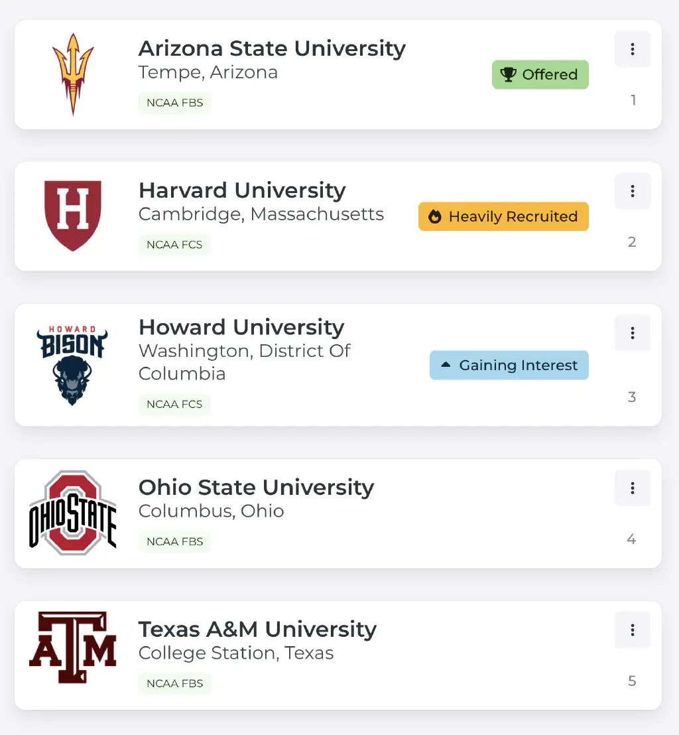679x735 pixels.
Task: Click the Gaining Interest status badge
Action: pos(509,366)
